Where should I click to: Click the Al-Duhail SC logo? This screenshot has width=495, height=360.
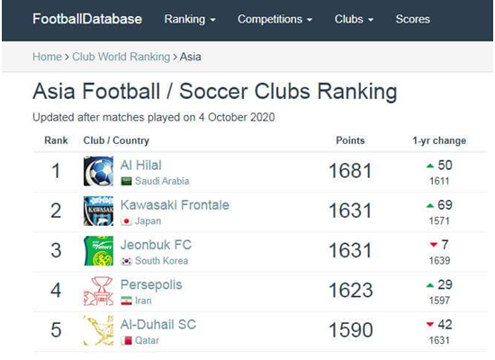coord(98,330)
